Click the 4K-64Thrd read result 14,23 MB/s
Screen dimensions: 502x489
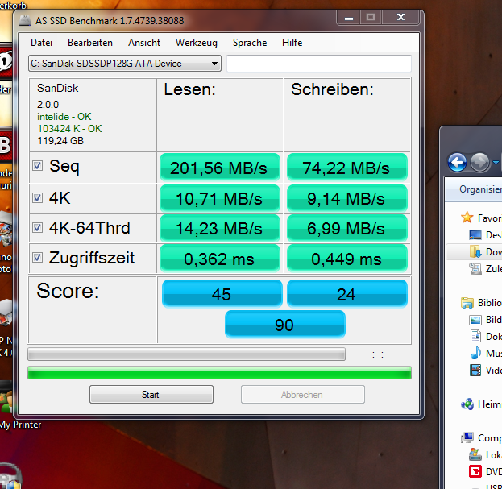(x=220, y=228)
